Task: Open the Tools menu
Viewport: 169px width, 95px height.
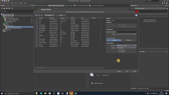Action: point(16,3)
